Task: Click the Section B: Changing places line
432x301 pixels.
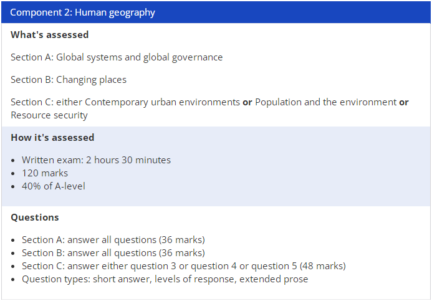Action: click(69, 80)
